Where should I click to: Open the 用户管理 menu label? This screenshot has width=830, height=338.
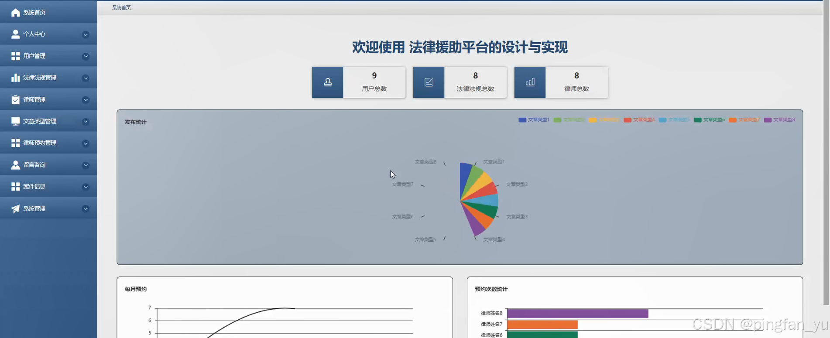pyautogui.click(x=34, y=56)
